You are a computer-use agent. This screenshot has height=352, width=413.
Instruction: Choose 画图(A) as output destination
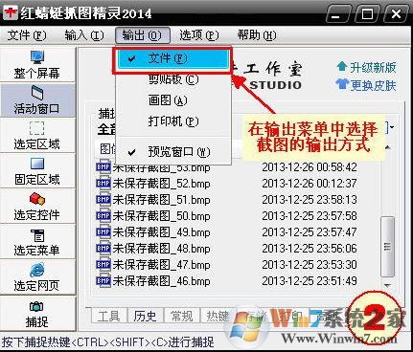click(173, 100)
